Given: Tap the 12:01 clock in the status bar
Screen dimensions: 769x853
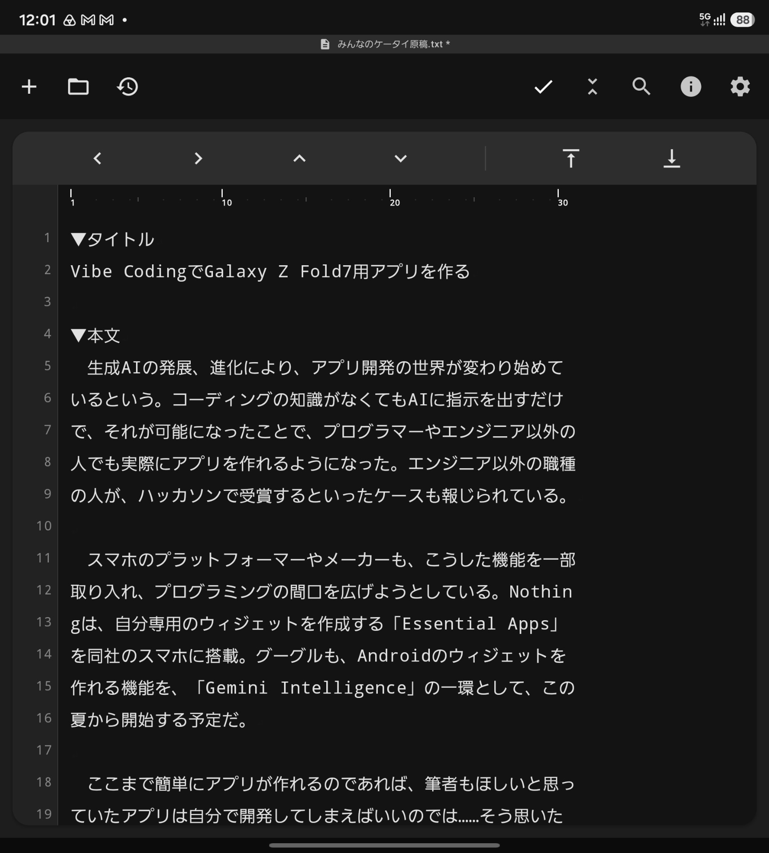Looking at the screenshot, I should coord(37,20).
